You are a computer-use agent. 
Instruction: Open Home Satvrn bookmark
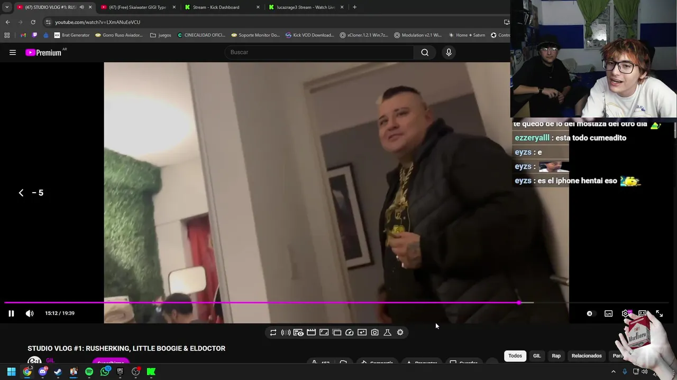pos(466,35)
